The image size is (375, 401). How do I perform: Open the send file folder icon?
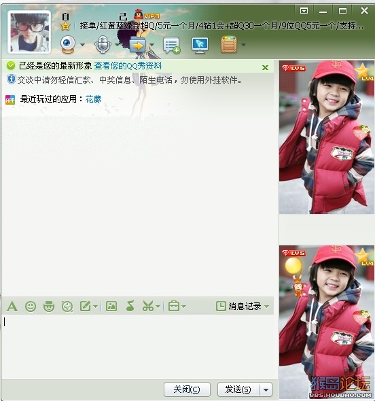coord(138,45)
